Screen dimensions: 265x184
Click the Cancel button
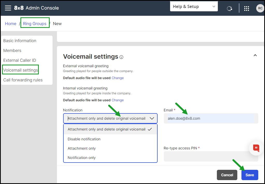227,175
